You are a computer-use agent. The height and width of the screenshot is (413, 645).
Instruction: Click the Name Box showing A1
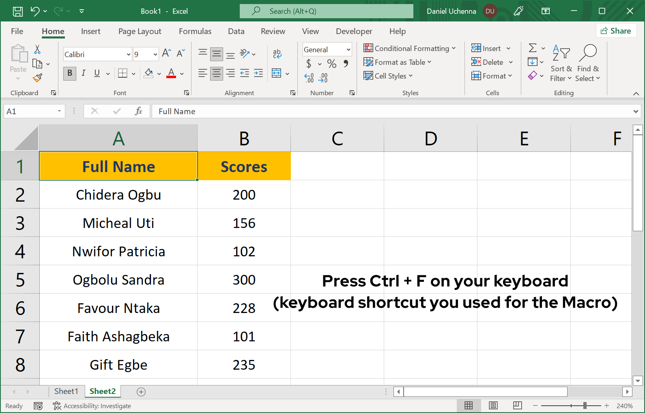pyautogui.click(x=31, y=111)
